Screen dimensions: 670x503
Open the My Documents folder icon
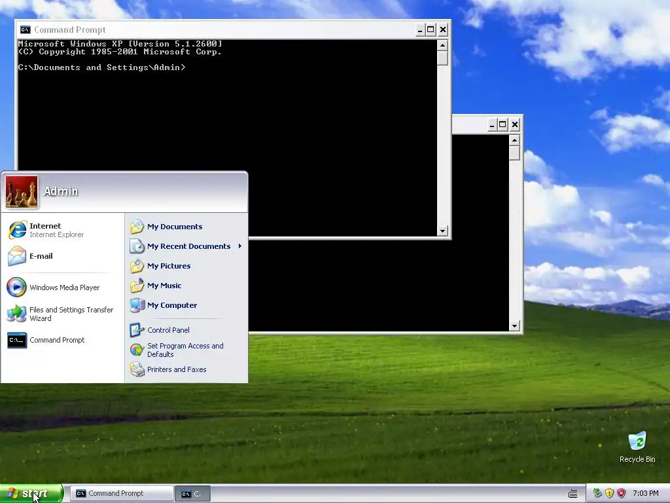[x=137, y=226]
